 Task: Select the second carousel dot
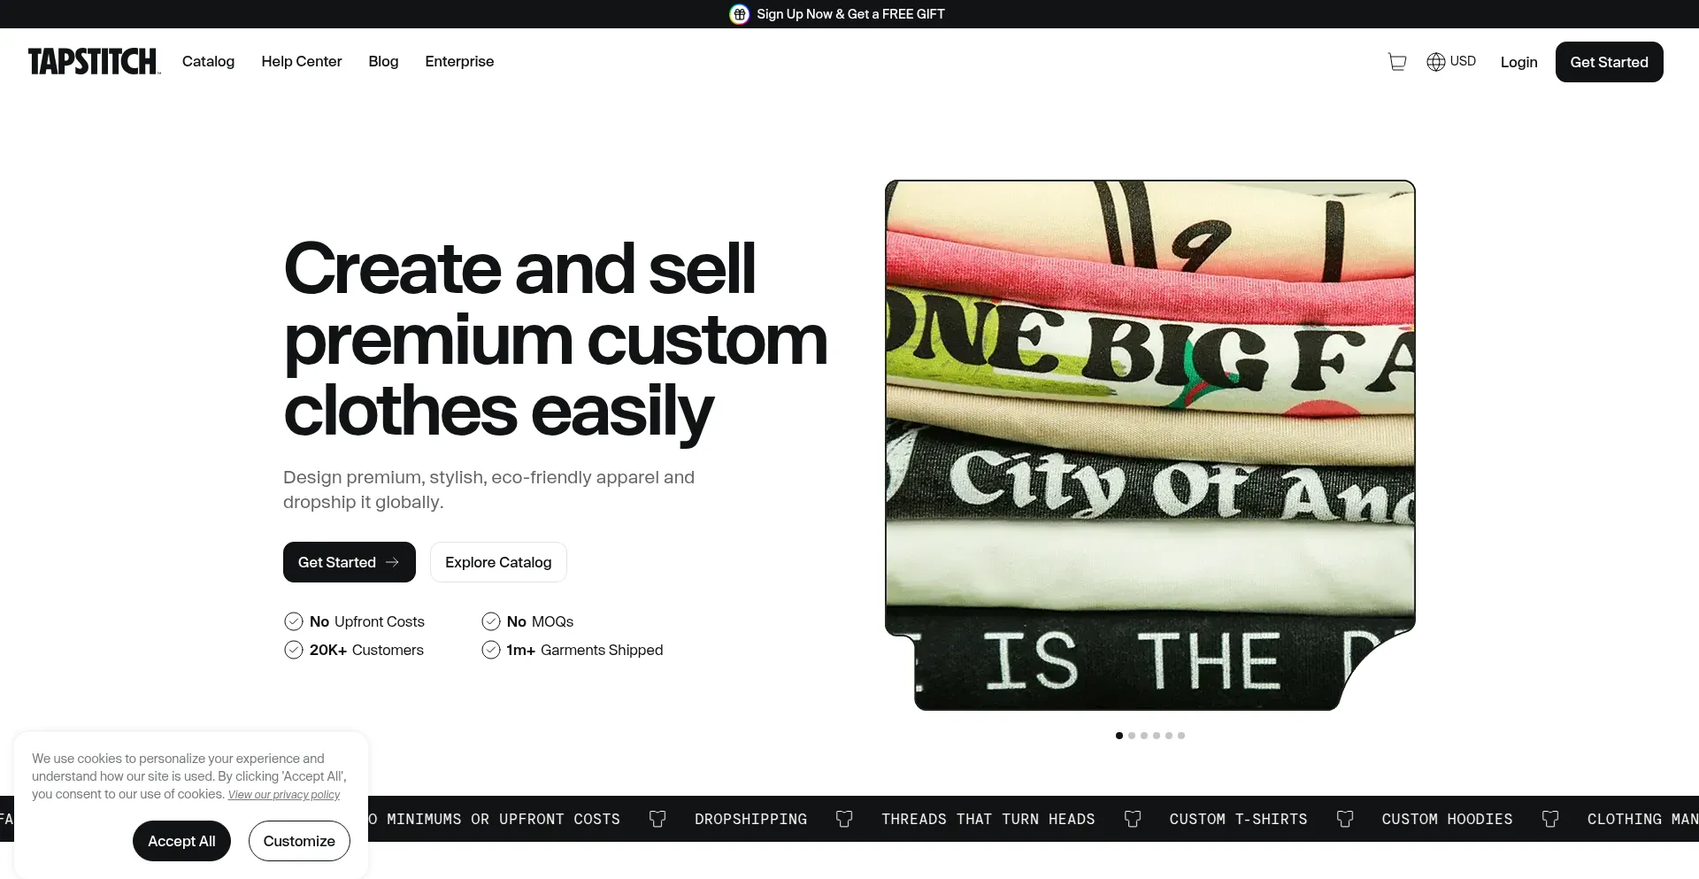click(x=1132, y=736)
